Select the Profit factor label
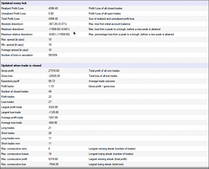 [x=7, y=86]
